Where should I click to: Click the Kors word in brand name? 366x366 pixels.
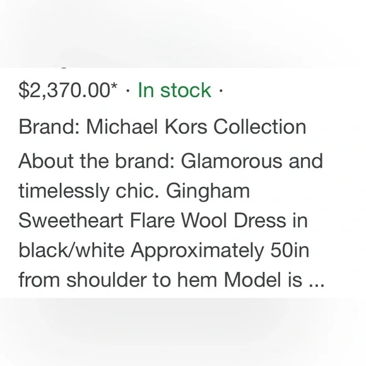(186, 127)
